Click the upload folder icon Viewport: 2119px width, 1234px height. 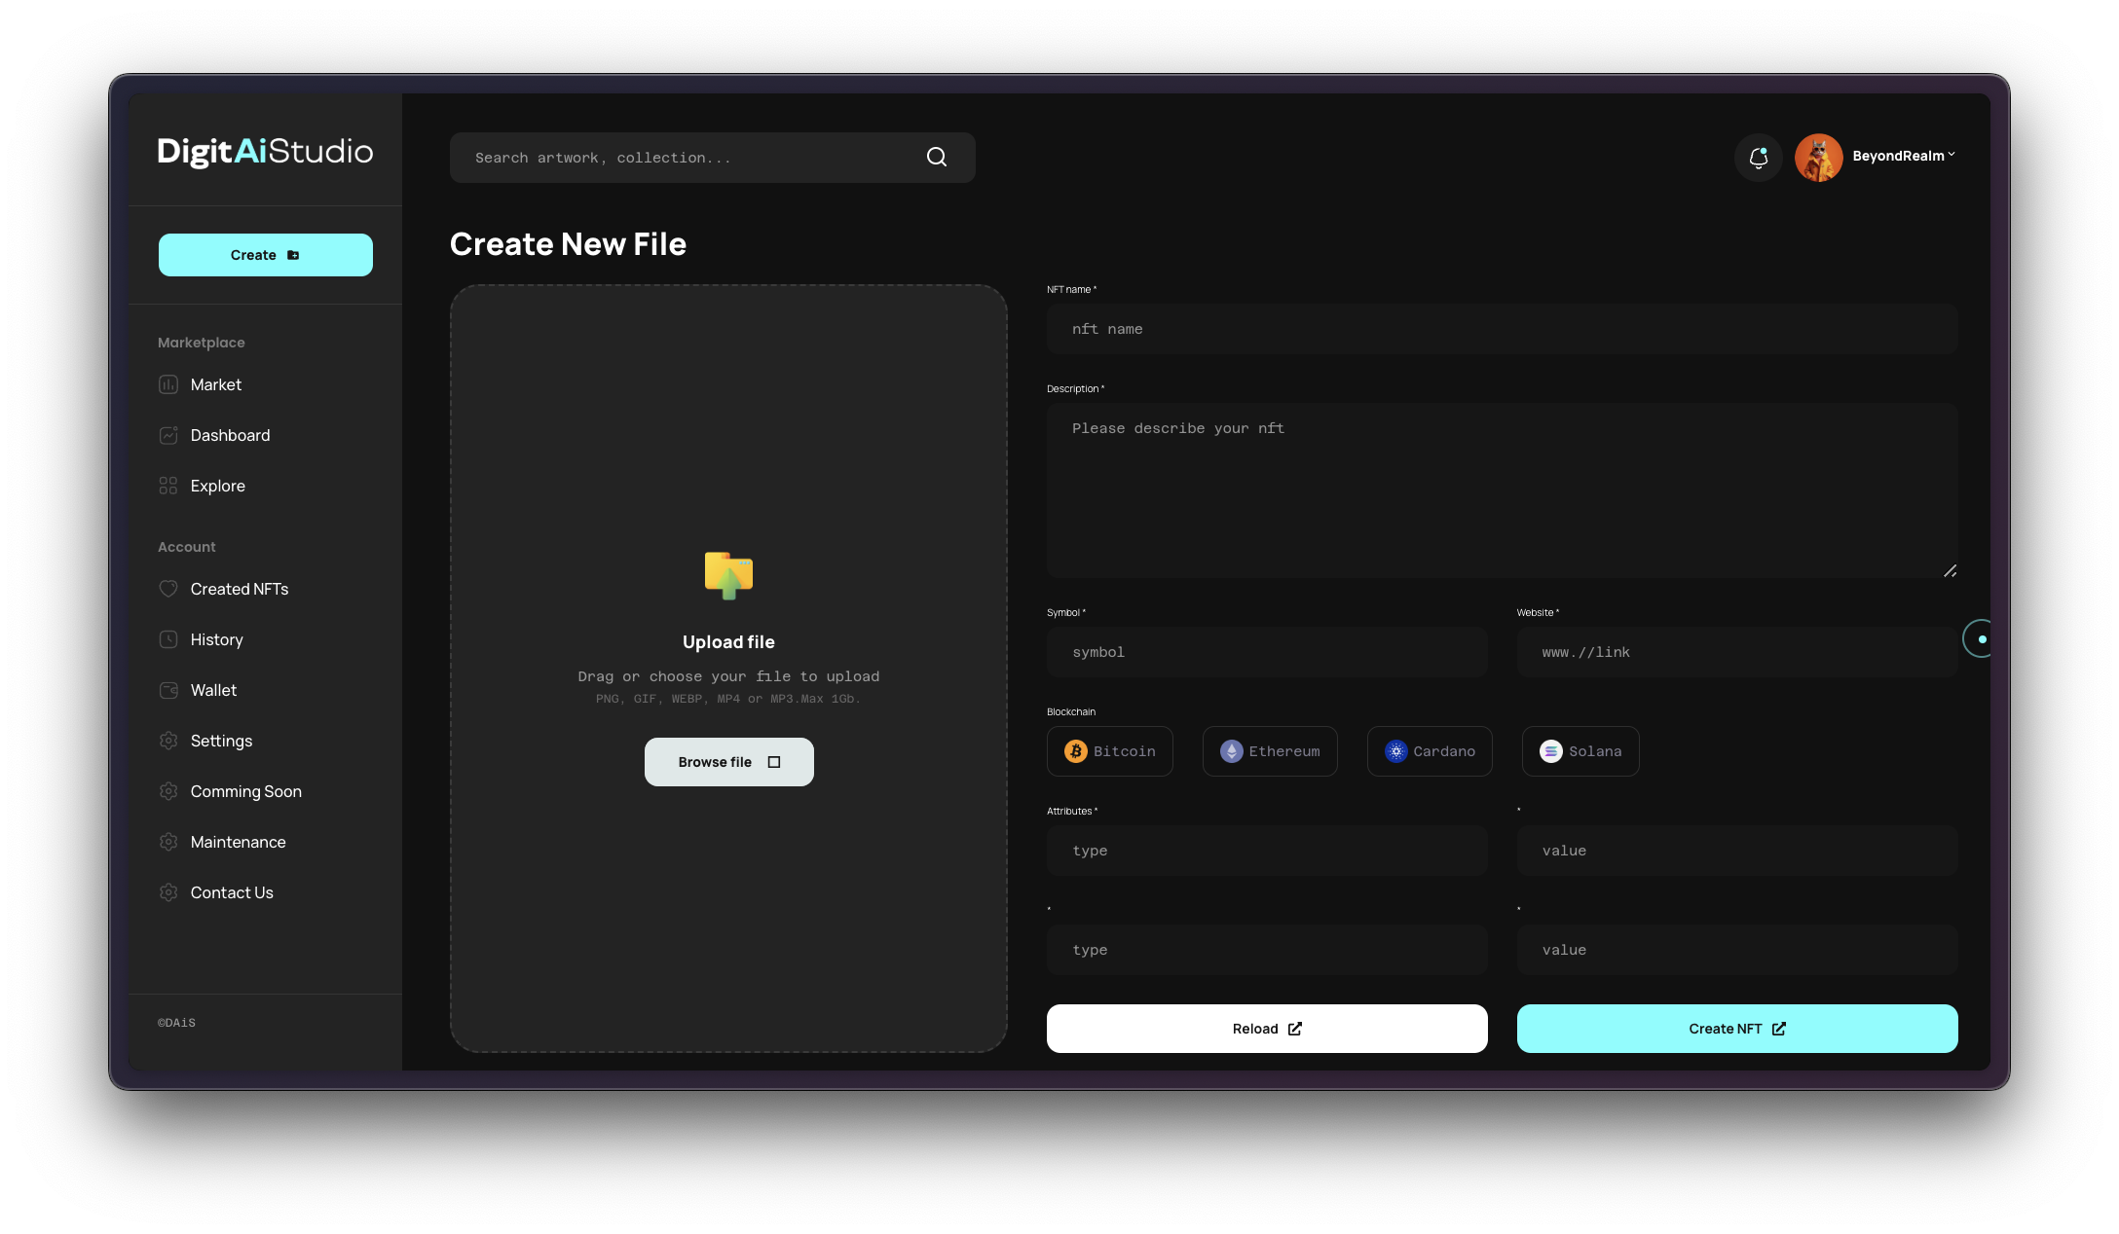(x=728, y=575)
